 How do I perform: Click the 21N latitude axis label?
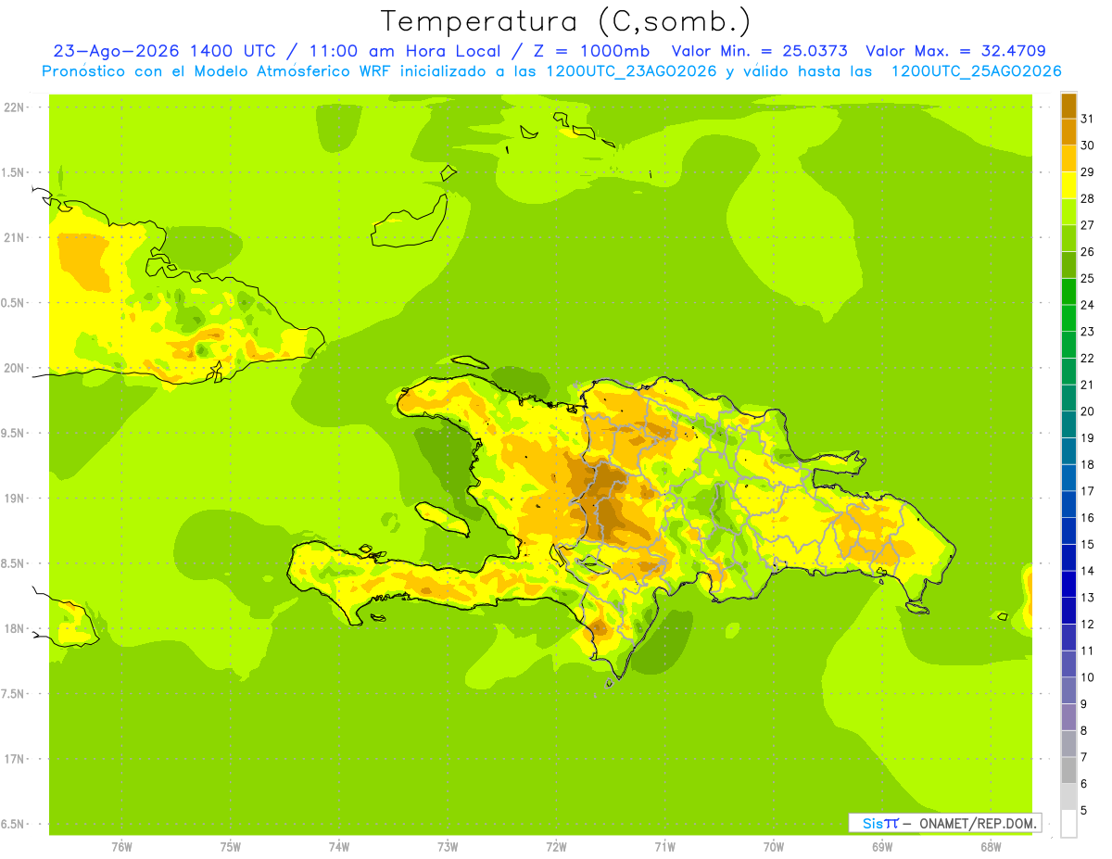click(15, 237)
